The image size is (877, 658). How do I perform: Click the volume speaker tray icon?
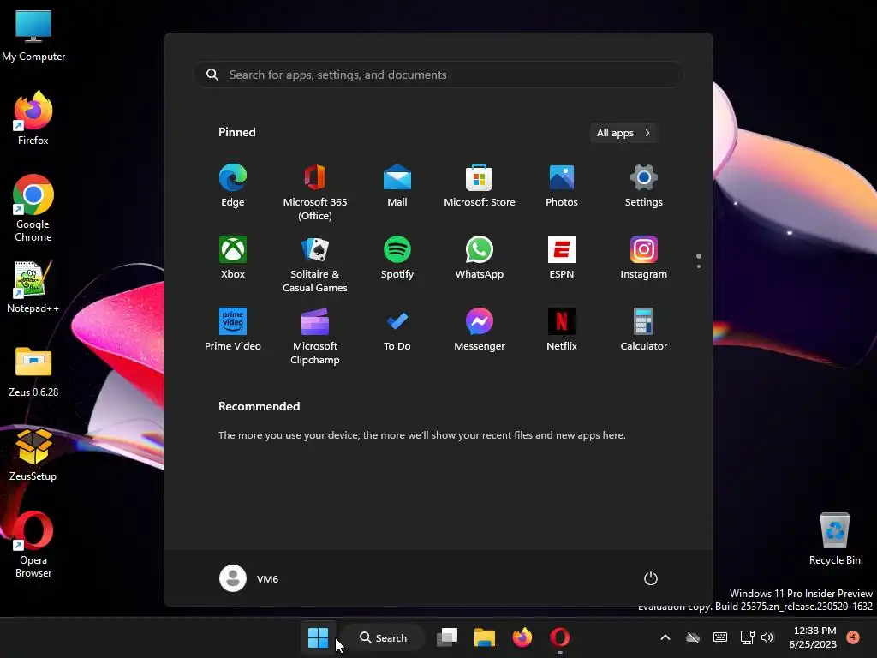(x=767, y=637)
